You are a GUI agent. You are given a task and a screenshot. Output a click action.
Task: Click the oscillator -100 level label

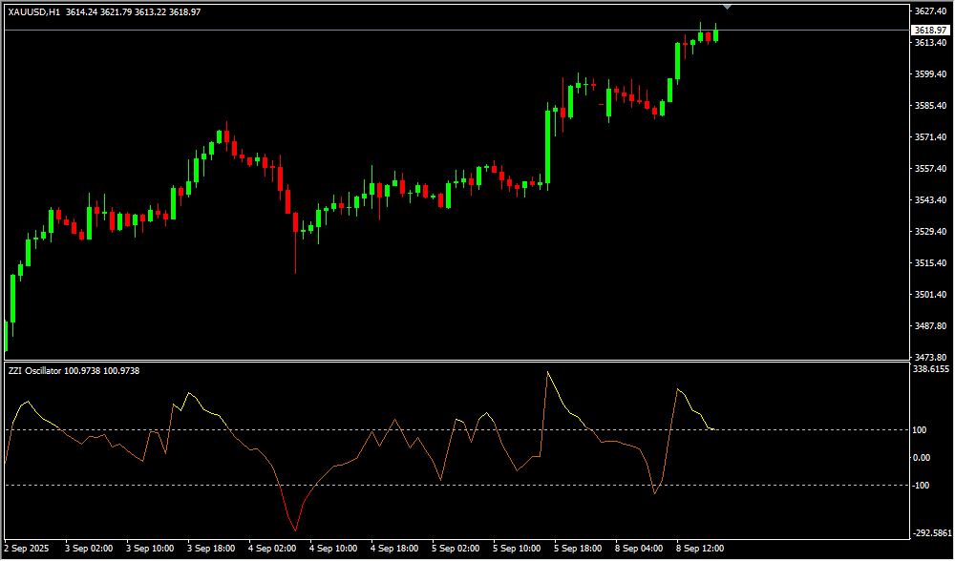(923, 486)
